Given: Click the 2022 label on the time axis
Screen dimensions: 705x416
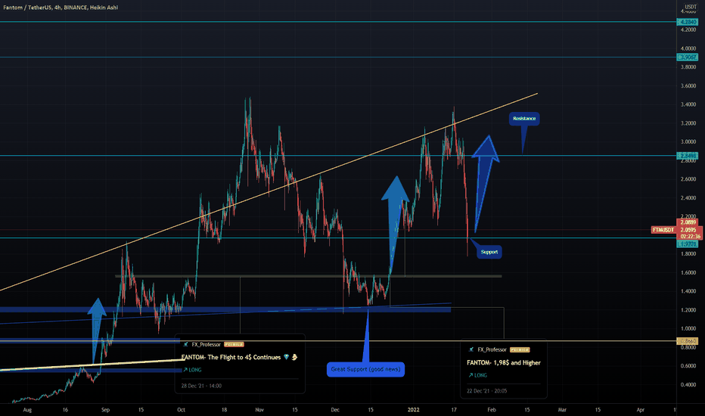Looking at the screenshot, I should click(x=413, y=410).
